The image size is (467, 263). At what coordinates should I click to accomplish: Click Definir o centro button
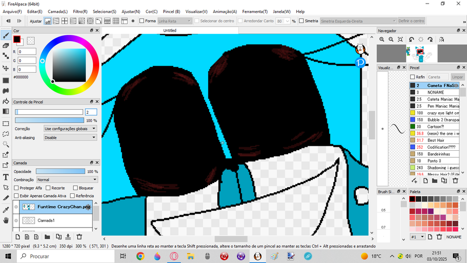[411, 21]
